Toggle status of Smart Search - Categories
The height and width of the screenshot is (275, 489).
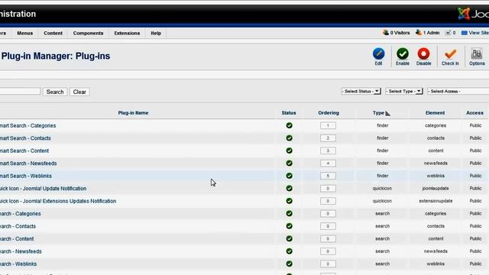point(289,125)
